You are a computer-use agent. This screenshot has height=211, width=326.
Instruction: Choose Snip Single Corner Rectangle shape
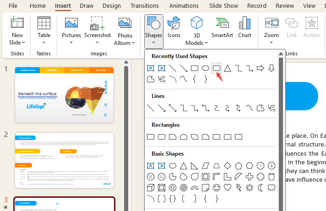173,137
